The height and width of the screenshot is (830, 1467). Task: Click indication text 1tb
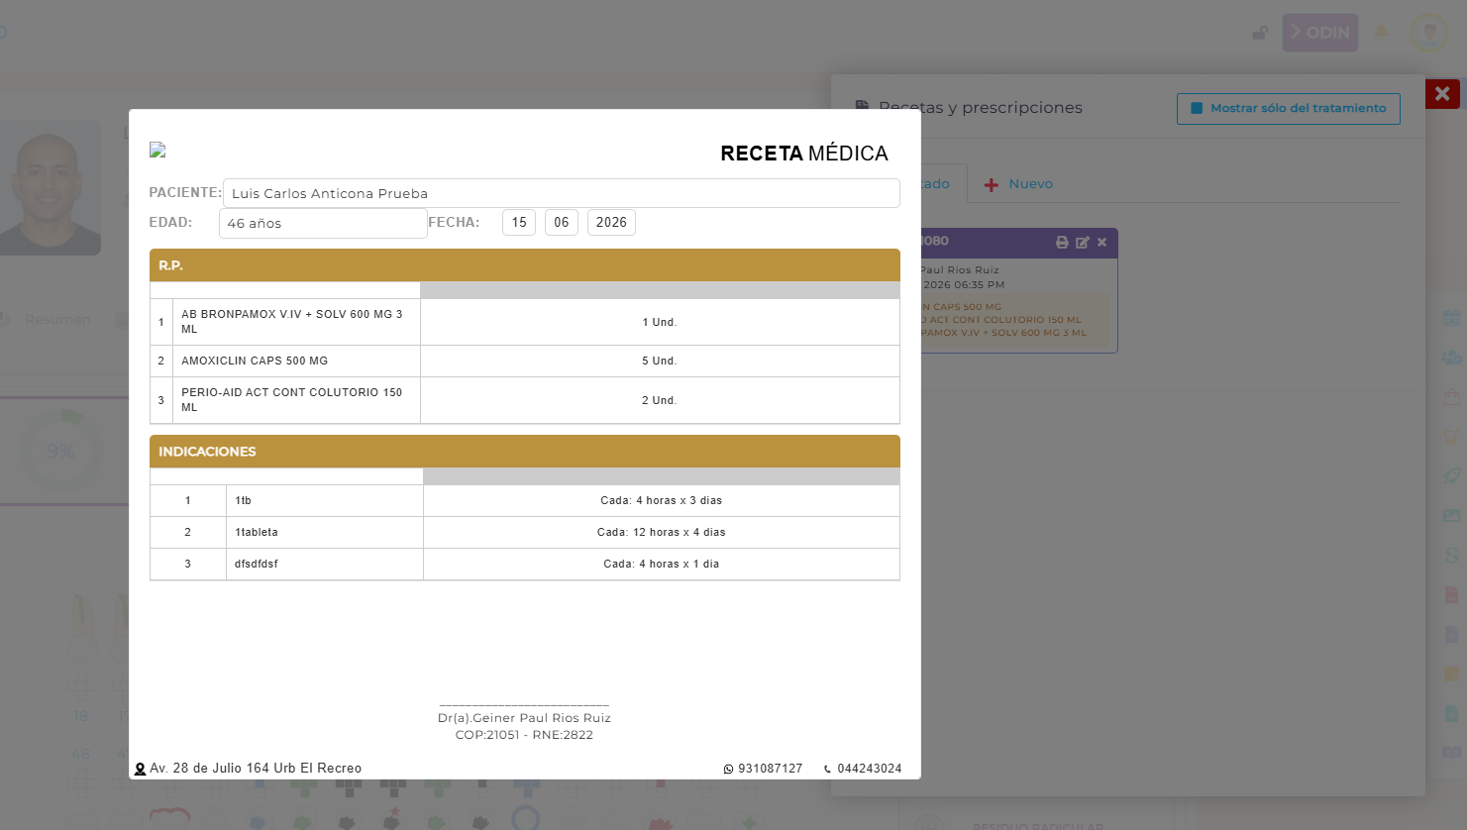pyautogui.click(x=244, y=501)
